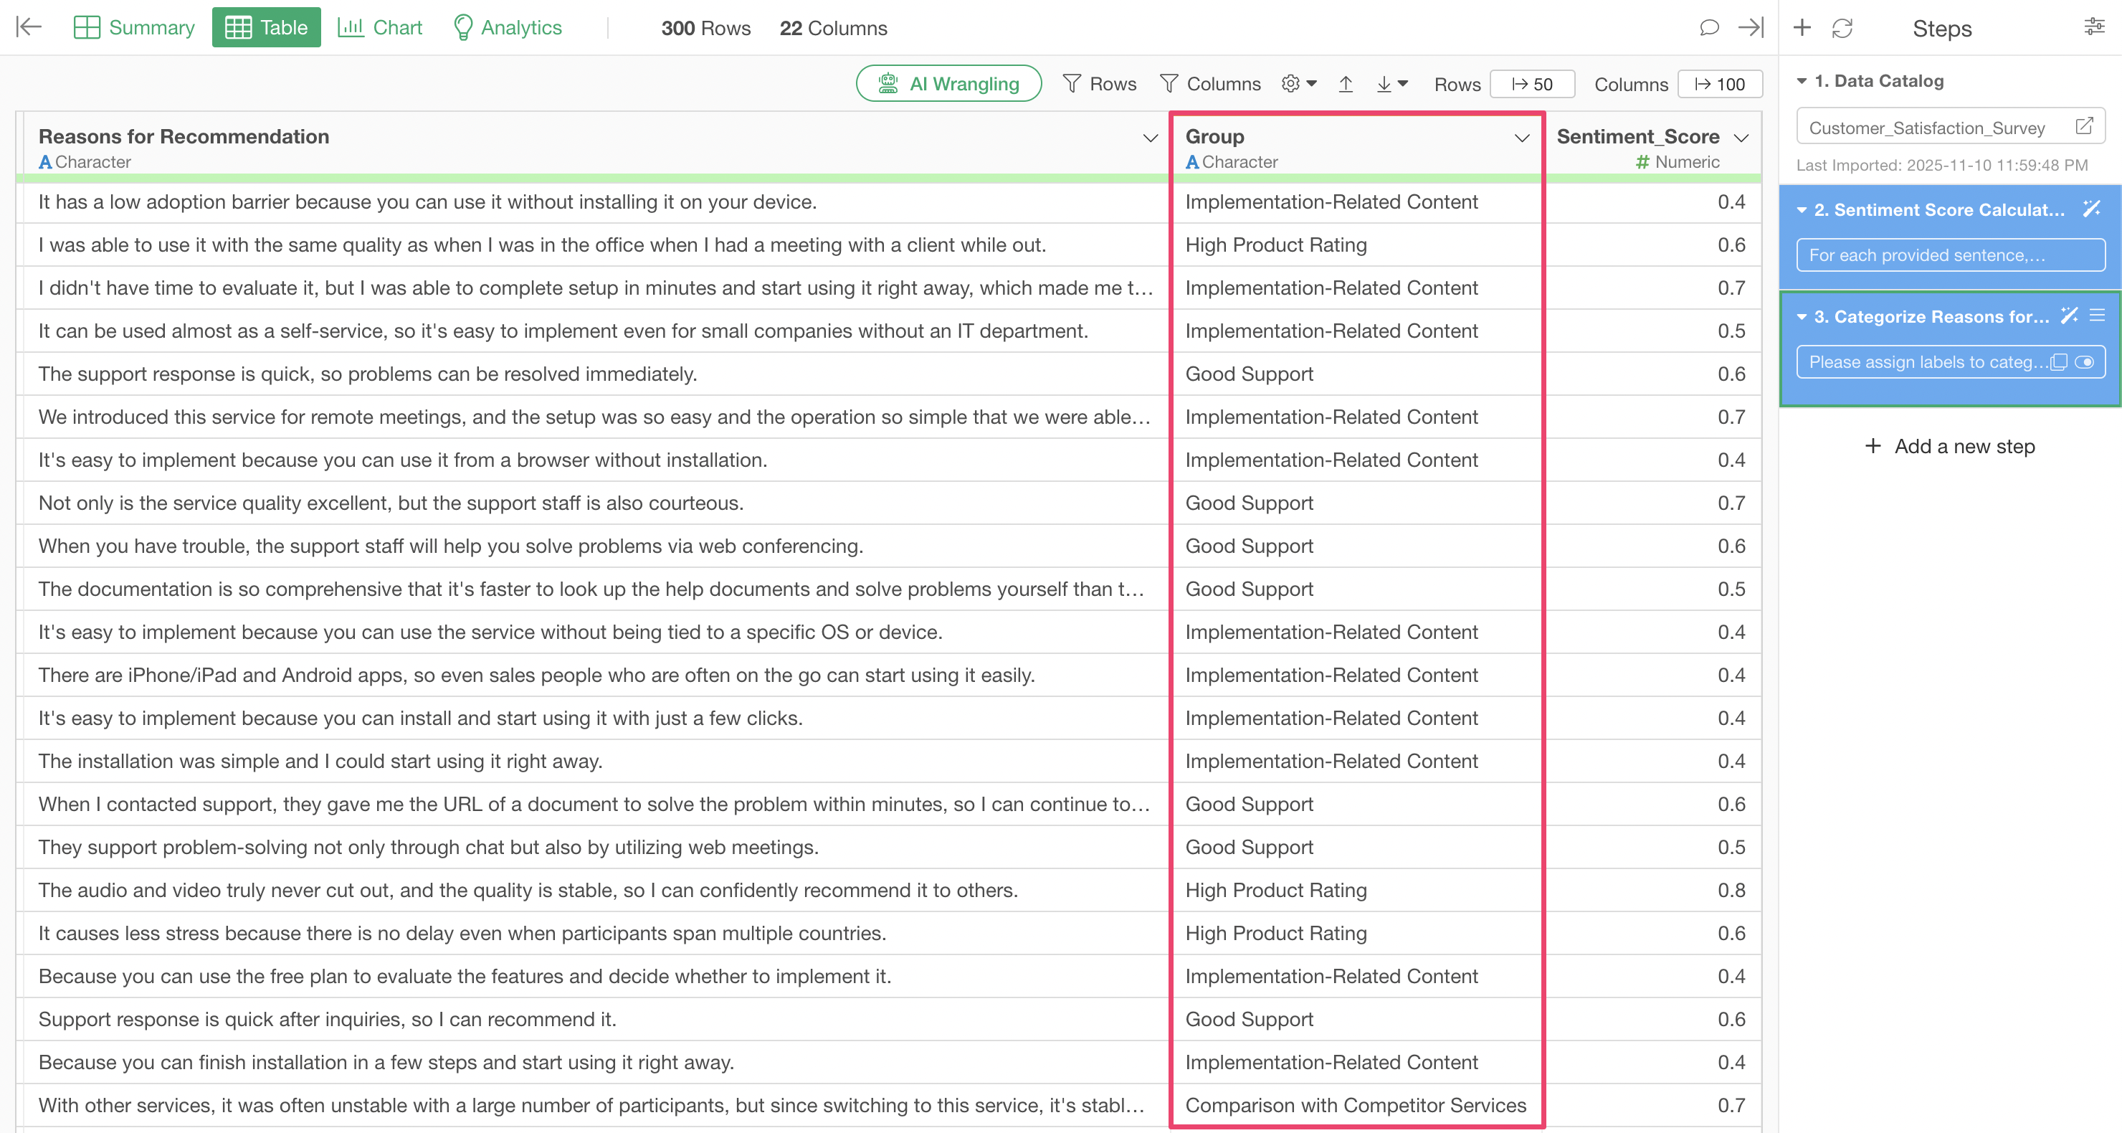Open Customer_Satisfaction_Survey external link icon

coord(2084,126)
